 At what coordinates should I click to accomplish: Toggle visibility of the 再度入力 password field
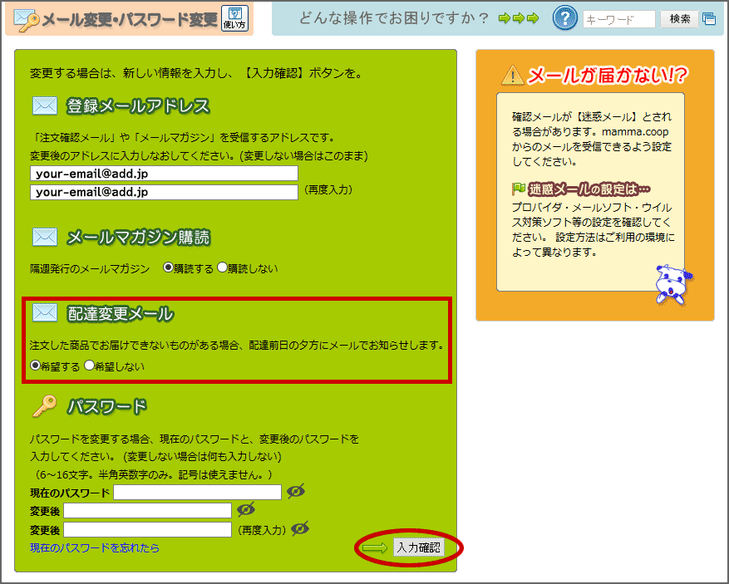[300, 528]
